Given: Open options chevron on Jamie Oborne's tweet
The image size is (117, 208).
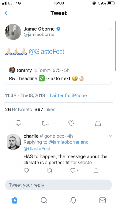Looking at the screenshot, I should 111,29.
